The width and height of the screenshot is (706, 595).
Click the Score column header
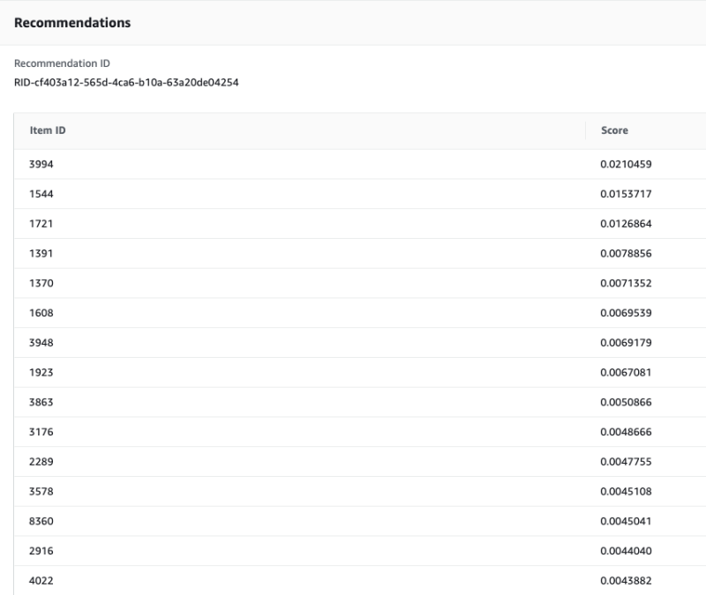pyautogui.click(x=614, y=130)
